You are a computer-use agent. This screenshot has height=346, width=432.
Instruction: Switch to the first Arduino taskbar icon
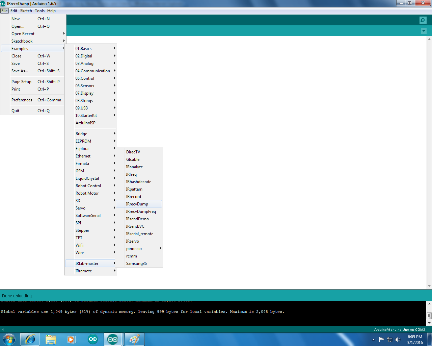[x=92, y=339]
